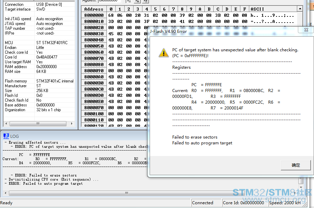Click right arrow of project settings scrollbar
This screenshot has height=208, width=314.
[x=72, y=123]
